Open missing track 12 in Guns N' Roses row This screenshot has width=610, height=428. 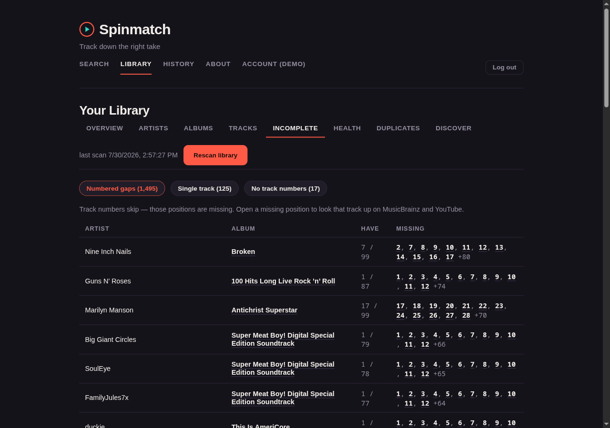425,286
